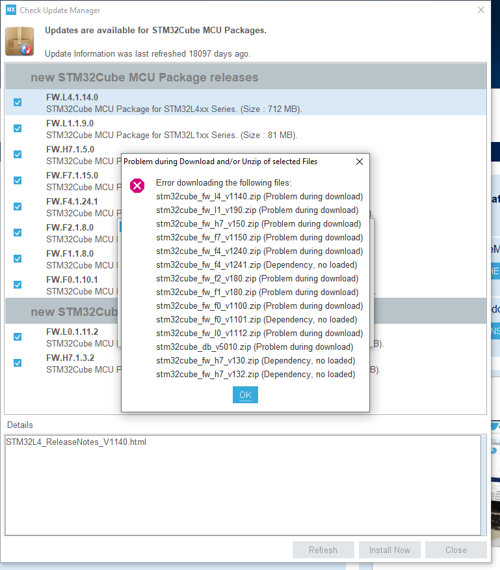Screen dimensions: 500x570
Task: Click the Details box scrollbar
Action: coord(483,485)
